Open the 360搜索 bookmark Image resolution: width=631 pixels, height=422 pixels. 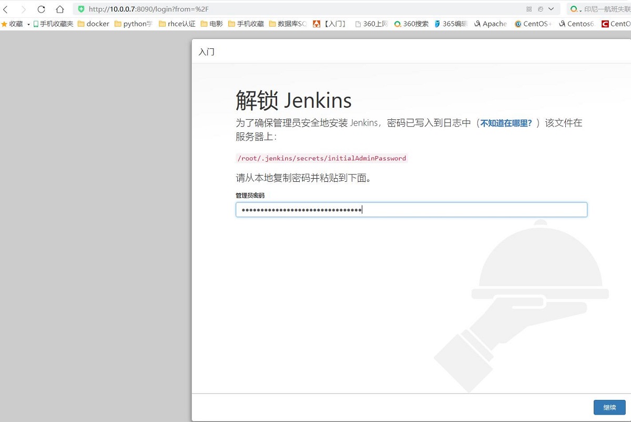[411, 24]
